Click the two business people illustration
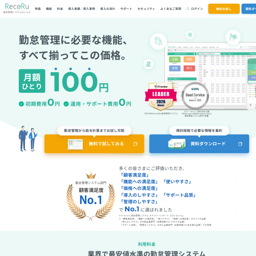The height and width of the screenshot is (256, 256). point(28,138)
